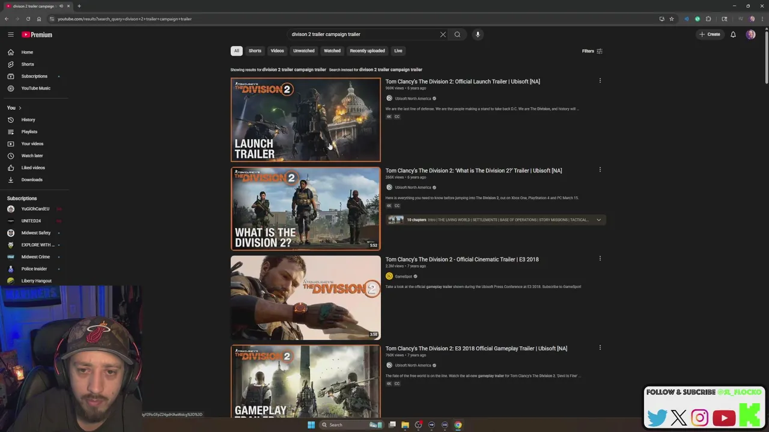
Task: Select the Shorts filter chip
Action: point(255,51)
